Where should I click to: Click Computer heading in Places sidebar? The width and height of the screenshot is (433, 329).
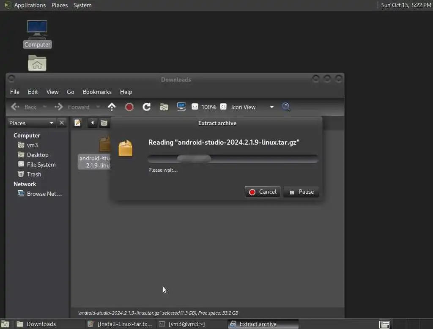pos(27,135)
